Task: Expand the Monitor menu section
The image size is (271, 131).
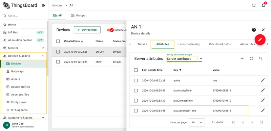Action: (x=23, y=48)
